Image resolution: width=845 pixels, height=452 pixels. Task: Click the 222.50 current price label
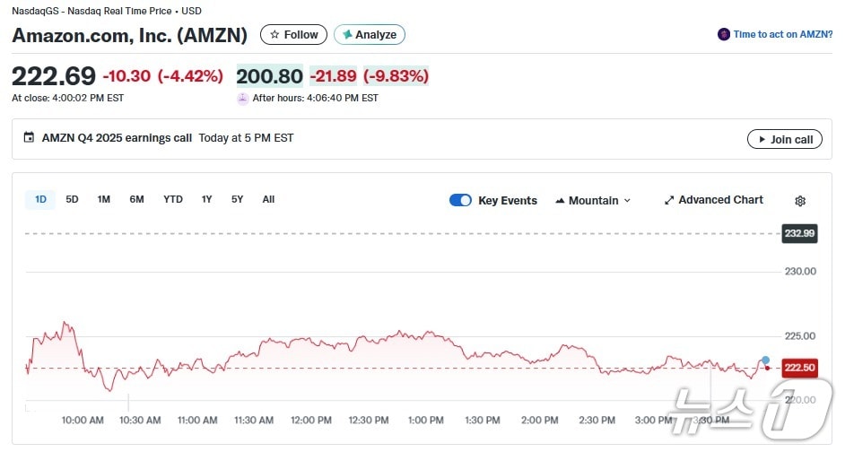click(x=798, y=368)
